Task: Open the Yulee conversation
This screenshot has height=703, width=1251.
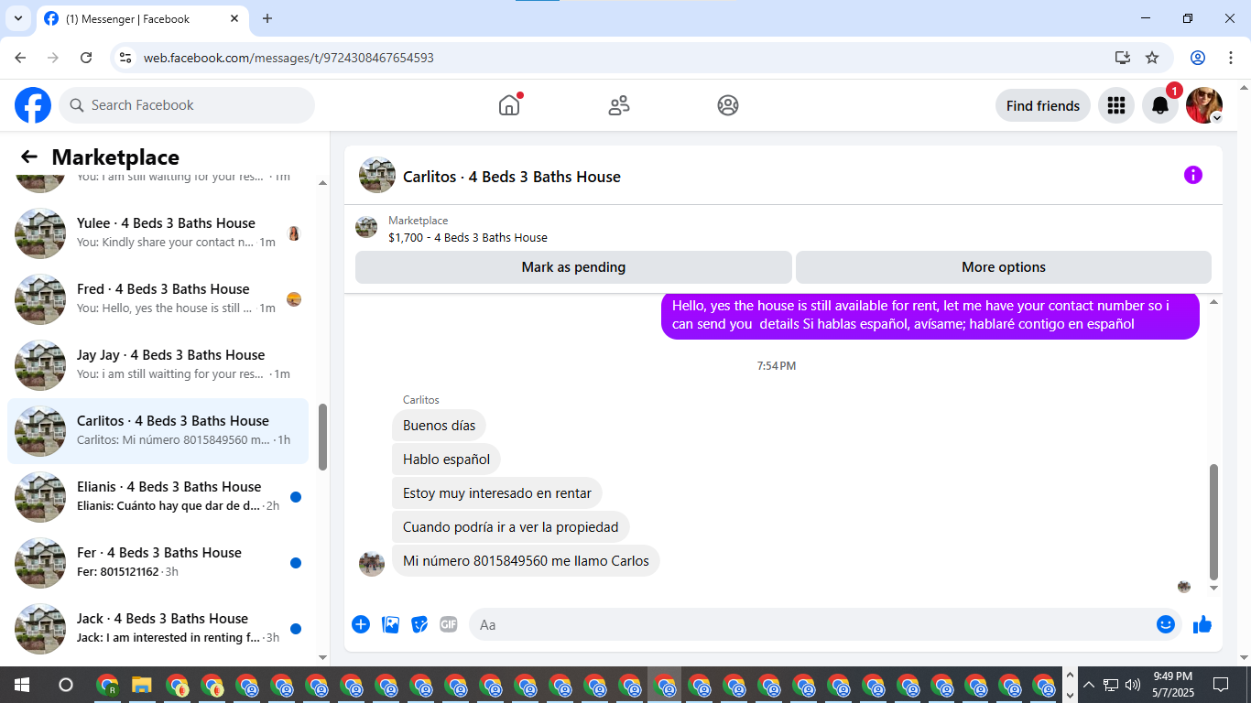Action: [x=158, y=233]
